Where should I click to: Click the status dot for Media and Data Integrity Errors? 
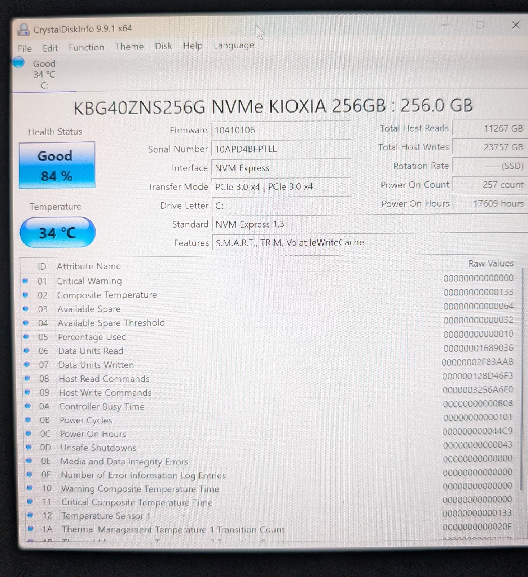[x=29, y=461]
